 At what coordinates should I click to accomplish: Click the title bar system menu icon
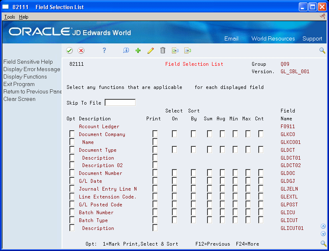pos(6,7)
